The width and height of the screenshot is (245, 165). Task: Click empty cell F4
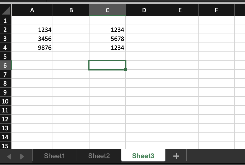pyautogui.click(x=216, y=47)
